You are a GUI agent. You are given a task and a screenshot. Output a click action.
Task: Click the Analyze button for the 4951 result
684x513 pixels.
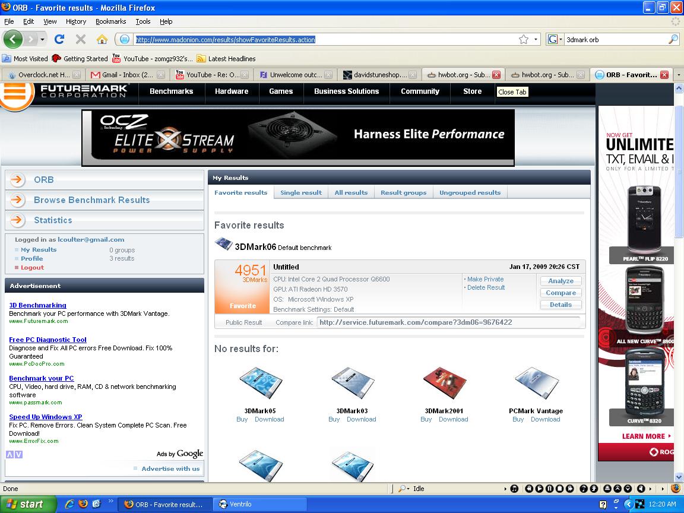point(560,281)
